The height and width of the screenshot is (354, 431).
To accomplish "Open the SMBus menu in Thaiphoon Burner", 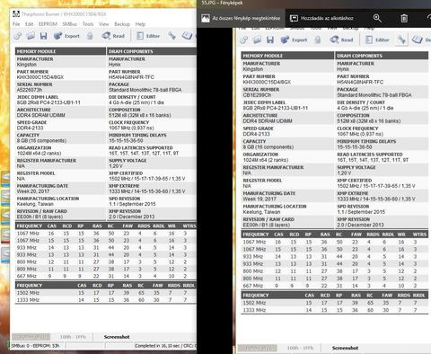I will [69, 24].
